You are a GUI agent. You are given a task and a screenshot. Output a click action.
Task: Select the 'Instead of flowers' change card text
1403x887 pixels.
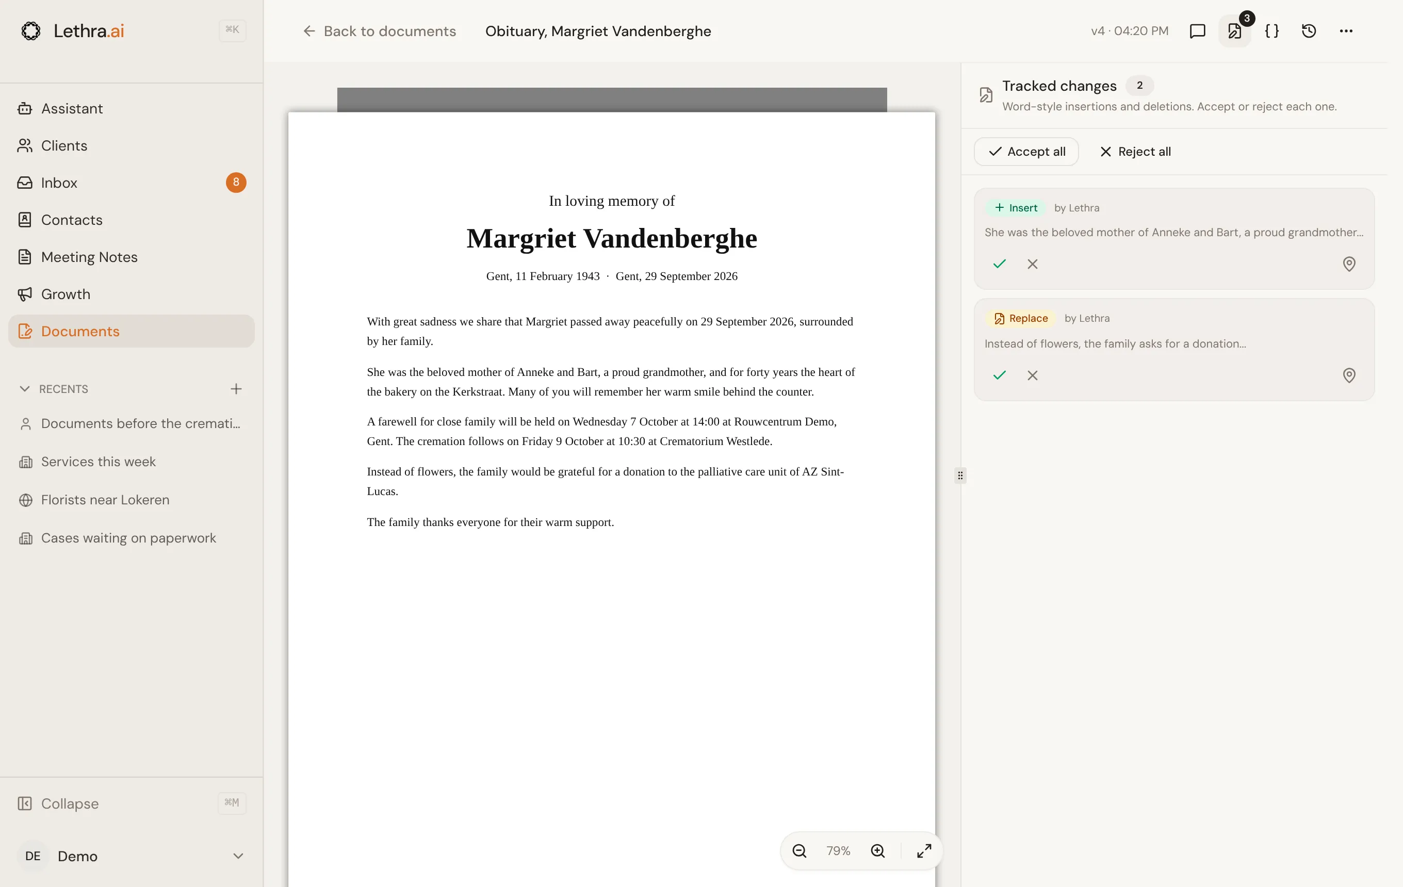[1115, 343]
